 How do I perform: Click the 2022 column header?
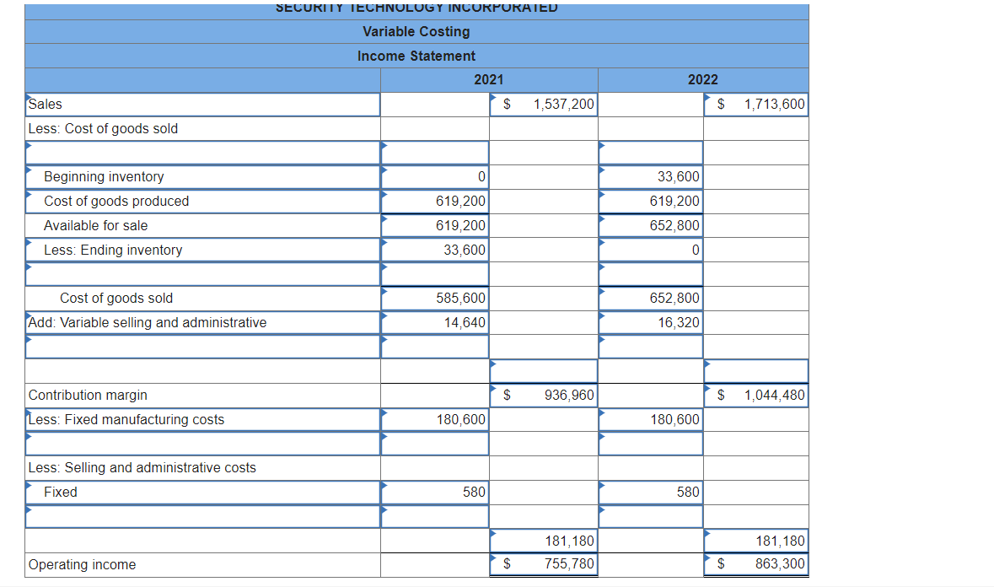point(703,80)
